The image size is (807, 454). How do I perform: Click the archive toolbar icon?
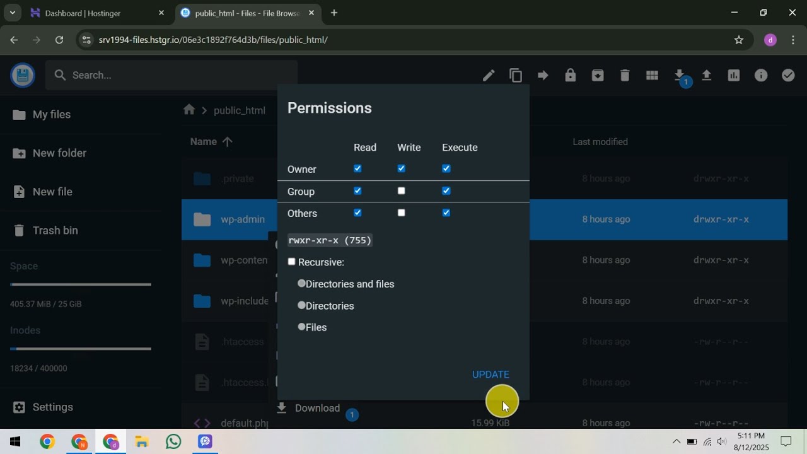coord(598,76)
